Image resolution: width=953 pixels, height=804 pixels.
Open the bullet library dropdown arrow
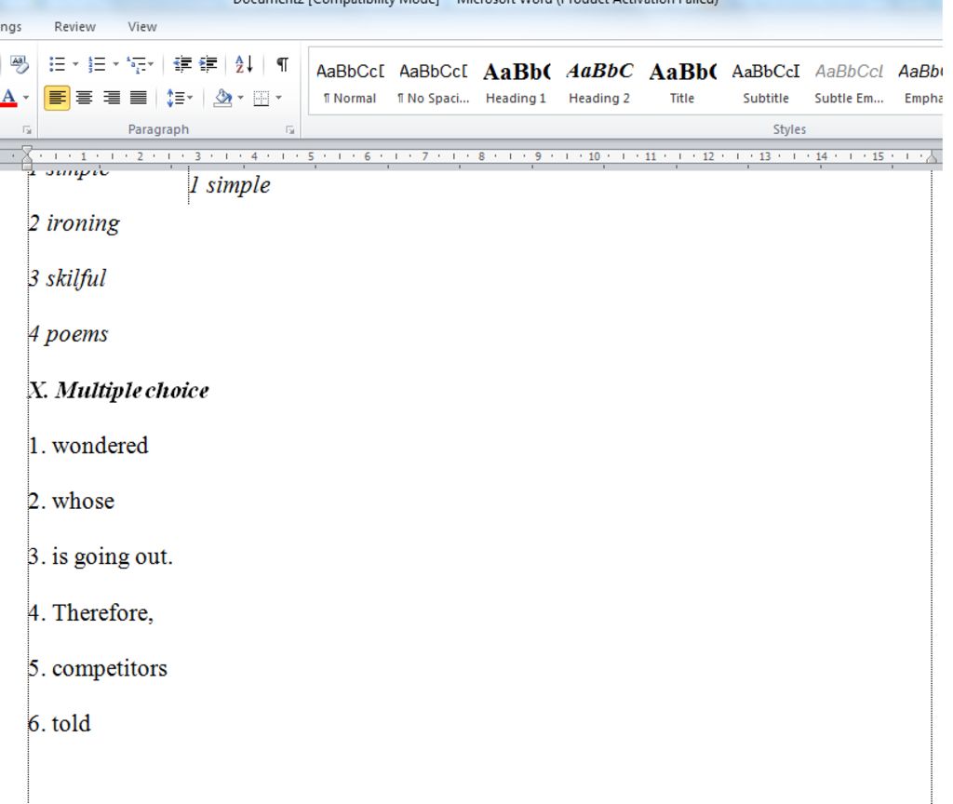[x=75, y=64]
